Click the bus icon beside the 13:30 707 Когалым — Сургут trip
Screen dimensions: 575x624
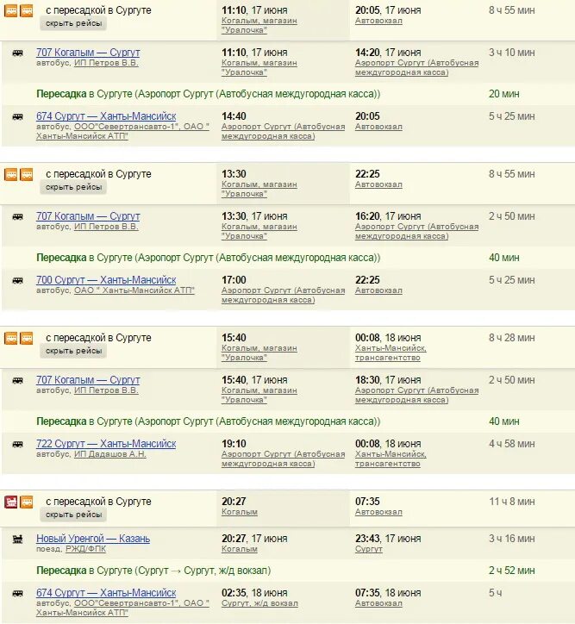[x=17, y=217]
